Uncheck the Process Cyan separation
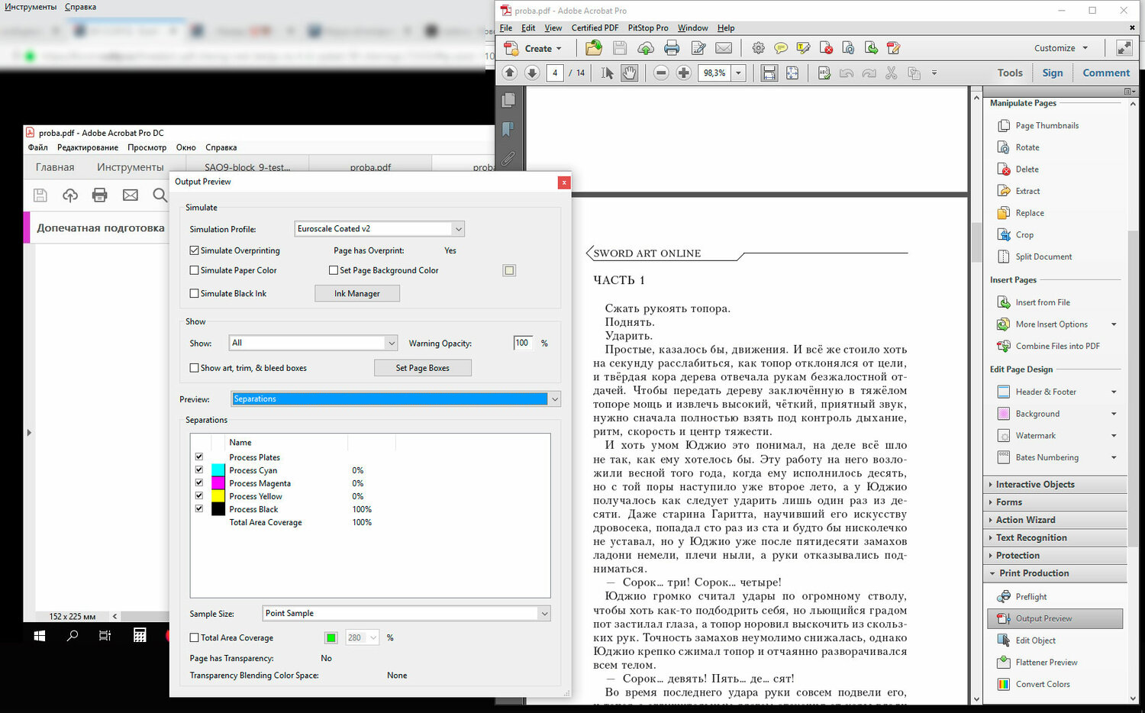Viewport: 1145px width, 713px height. (x=199, y=470)
